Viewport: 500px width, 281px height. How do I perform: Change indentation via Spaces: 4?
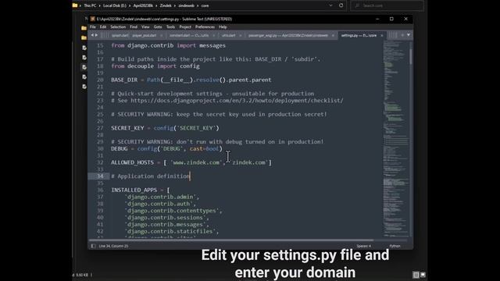coord(363,246)
